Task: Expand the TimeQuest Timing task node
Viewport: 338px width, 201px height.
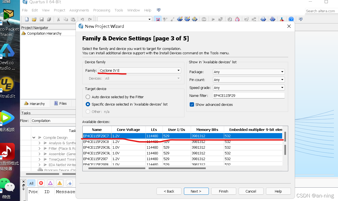Action: coord(39,159)
